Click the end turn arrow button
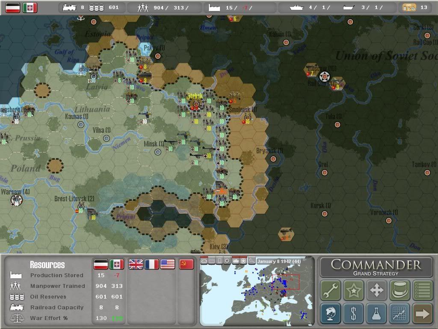Screen dimensions: 438x329 (422, 313)
